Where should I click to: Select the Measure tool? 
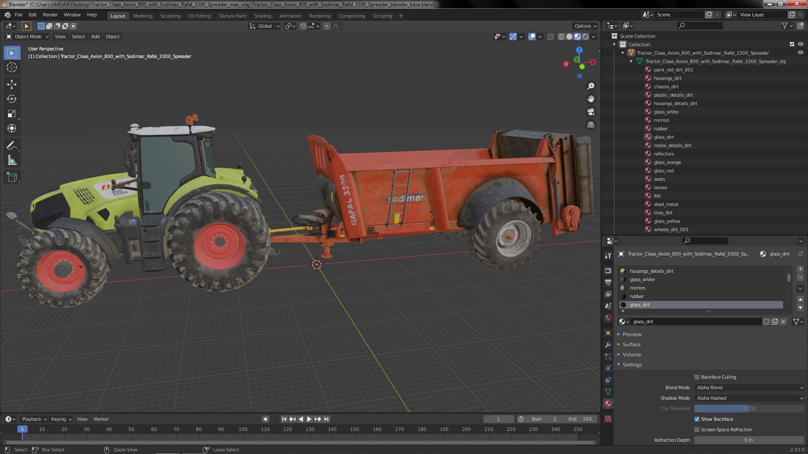coord(12,161)
